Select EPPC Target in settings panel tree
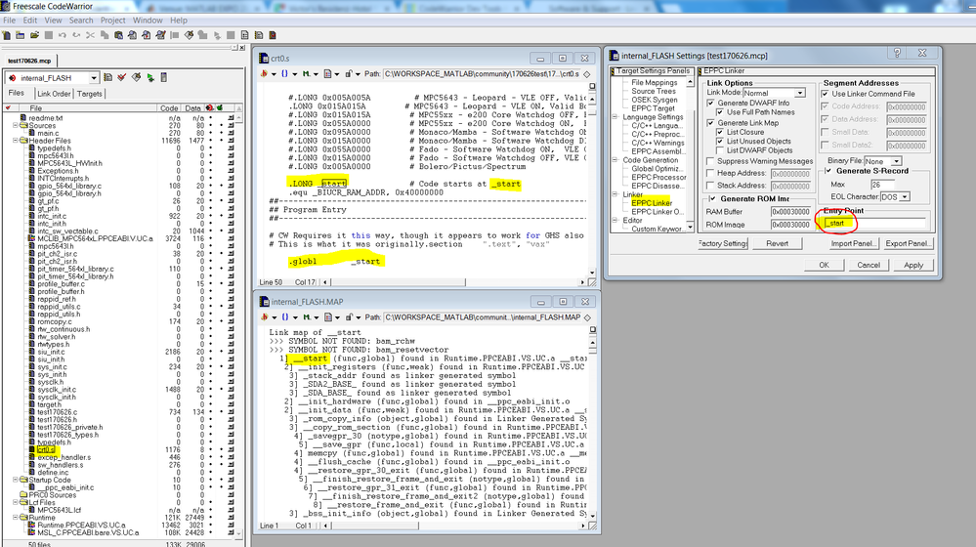976x547 pixels. click(653, 108)
